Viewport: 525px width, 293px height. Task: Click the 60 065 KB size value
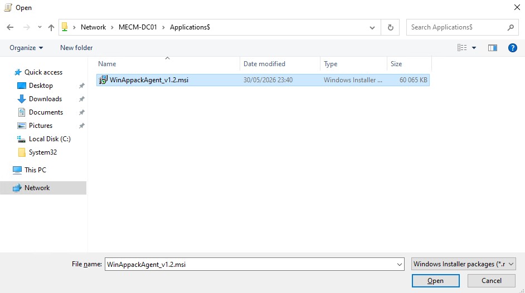point(413,80)
